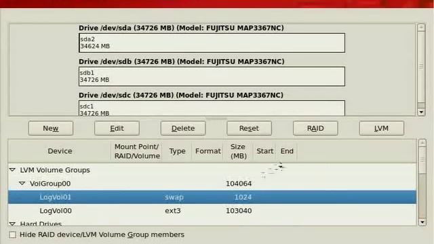Click the partition list scrollbar down arrow
Image resolution: width=434 pixels, height=244 pixels.
(422, 222)
